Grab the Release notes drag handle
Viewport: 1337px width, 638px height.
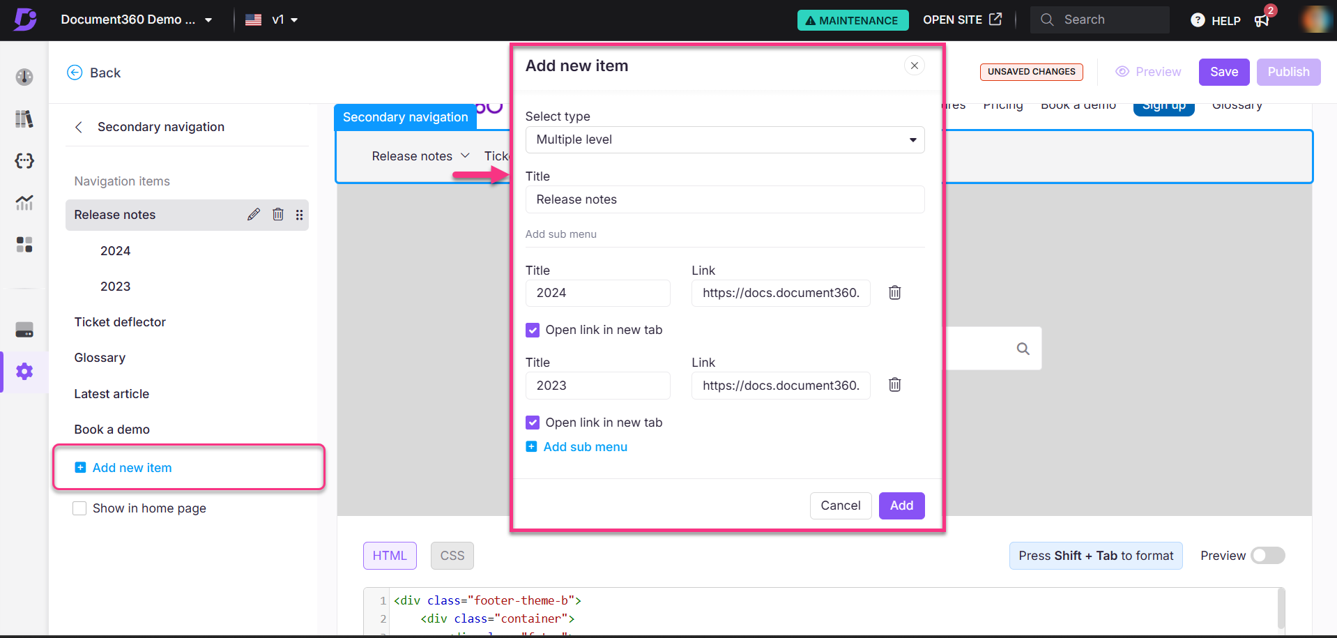pyautogui.click(x=299, y=215)
